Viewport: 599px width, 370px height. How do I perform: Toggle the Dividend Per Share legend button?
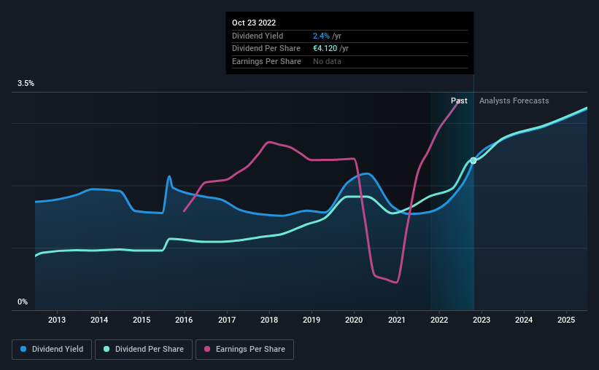pos(144,350)
